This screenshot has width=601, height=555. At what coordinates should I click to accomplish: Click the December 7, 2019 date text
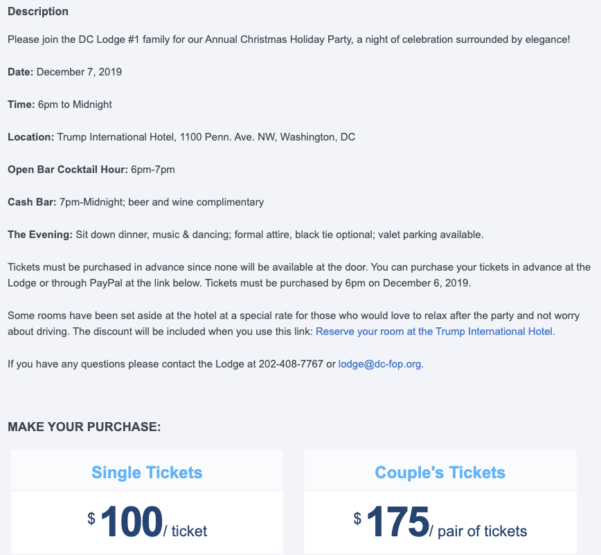pos(80,72)
